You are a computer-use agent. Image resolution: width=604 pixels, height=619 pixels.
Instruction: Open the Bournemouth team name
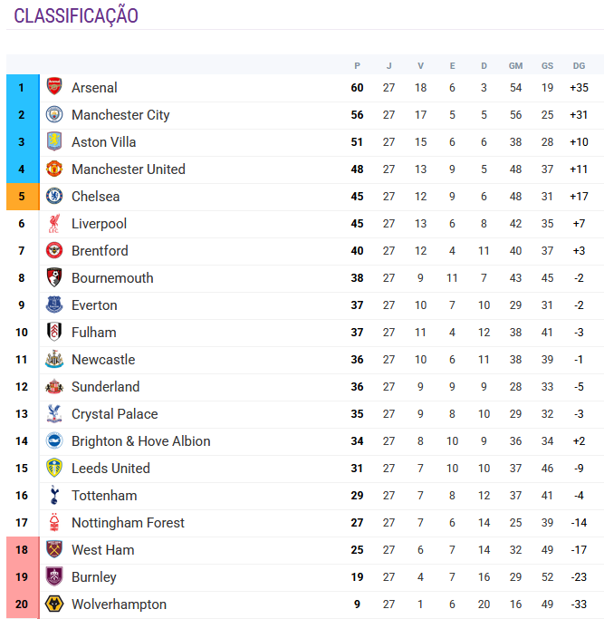[112, 278]
